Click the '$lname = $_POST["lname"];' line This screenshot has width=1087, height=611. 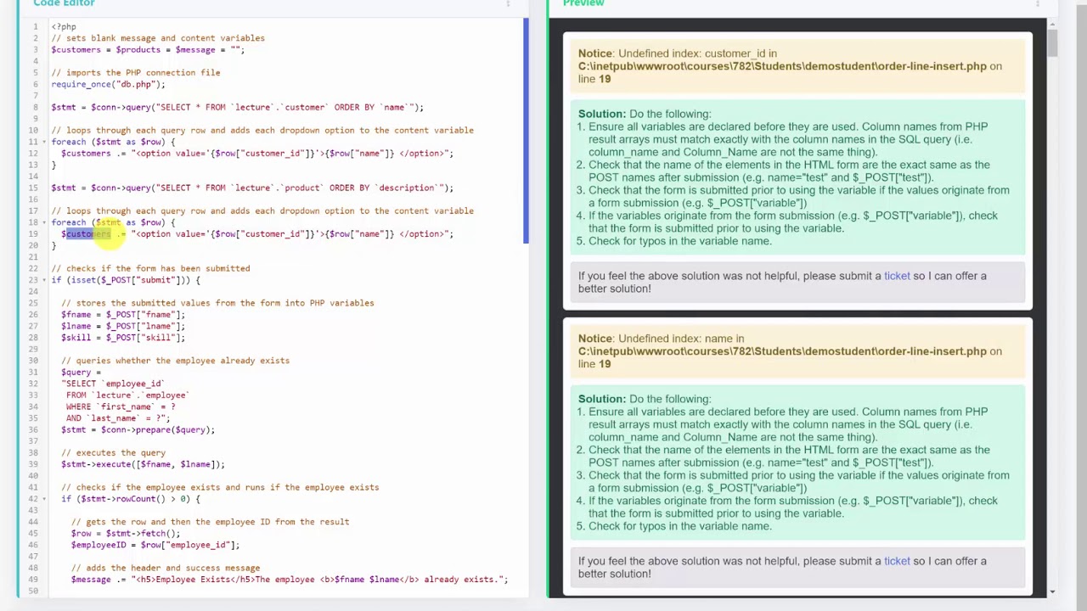click(123, 326)
